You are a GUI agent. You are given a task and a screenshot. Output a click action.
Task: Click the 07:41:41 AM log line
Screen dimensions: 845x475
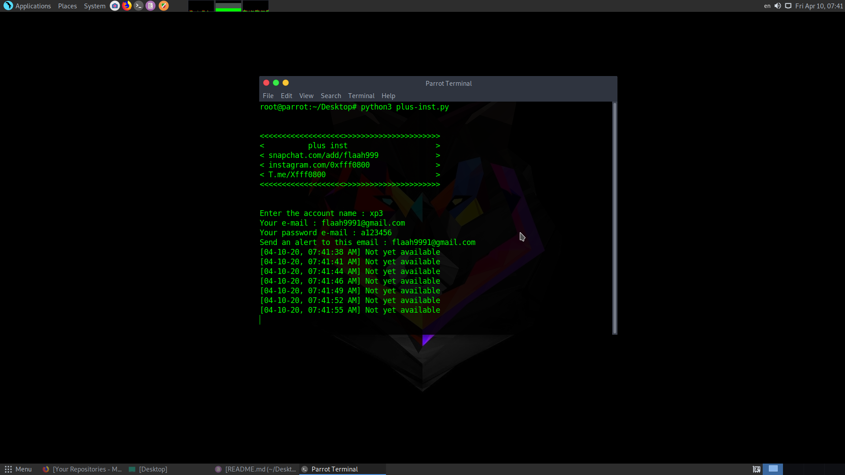[350, 262]
